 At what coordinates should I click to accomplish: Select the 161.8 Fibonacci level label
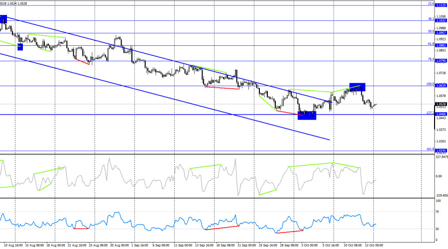coord(430,149)
